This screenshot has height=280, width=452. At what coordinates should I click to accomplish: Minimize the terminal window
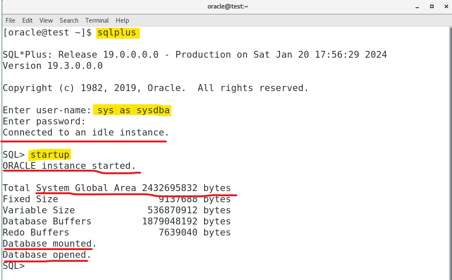pos(417,6)
